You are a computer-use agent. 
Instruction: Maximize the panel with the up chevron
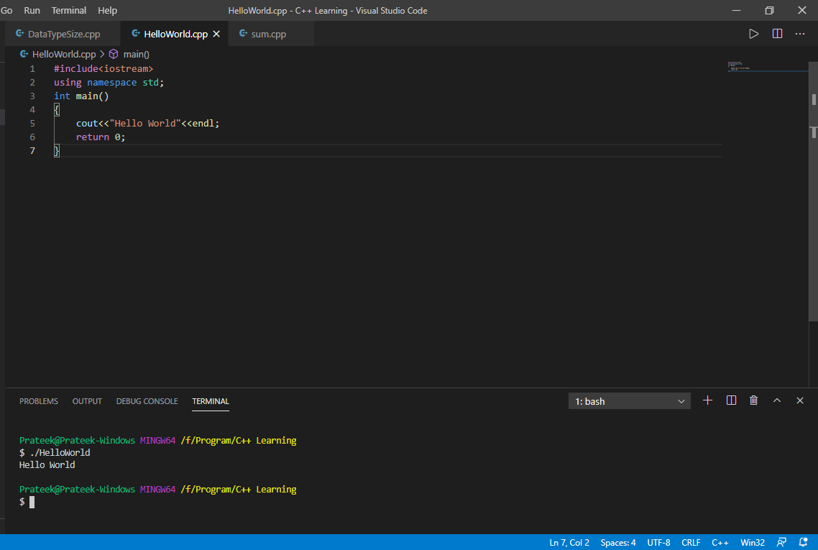click(777, 400)
